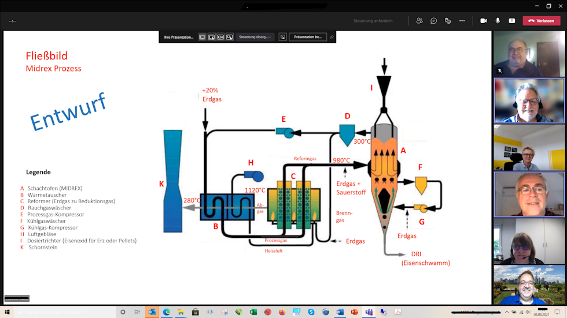Image resolution: width=567 pixels, height=318 pixels.
Task: Toggle the microphone mute button
Action: 498,21
